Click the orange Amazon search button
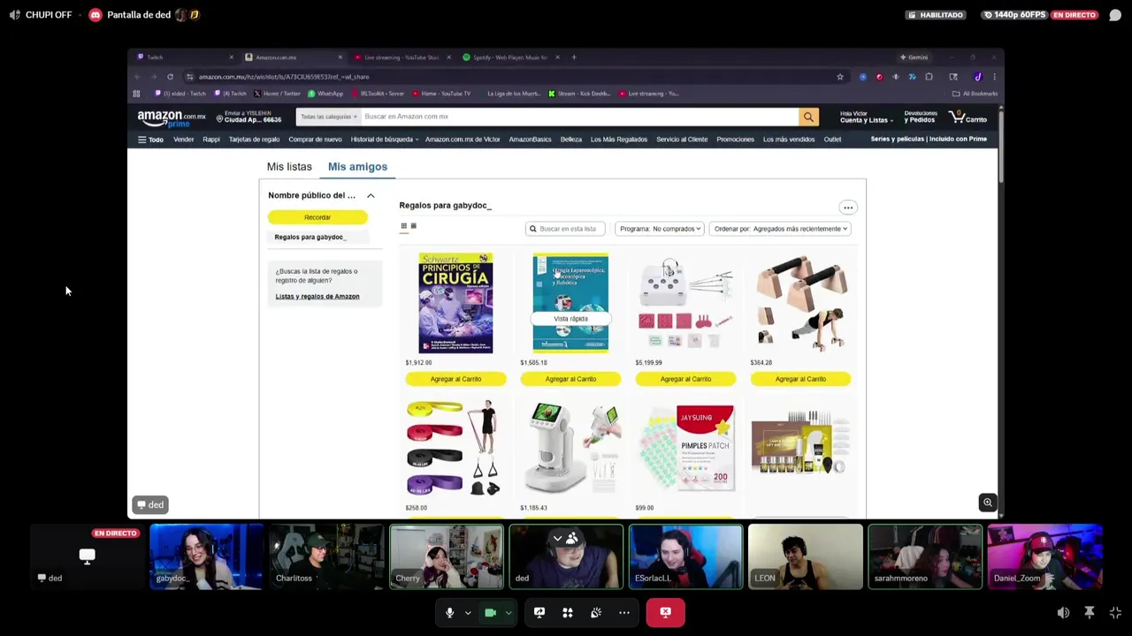This screenshot has width=1132, height=636. pos(808,117)
